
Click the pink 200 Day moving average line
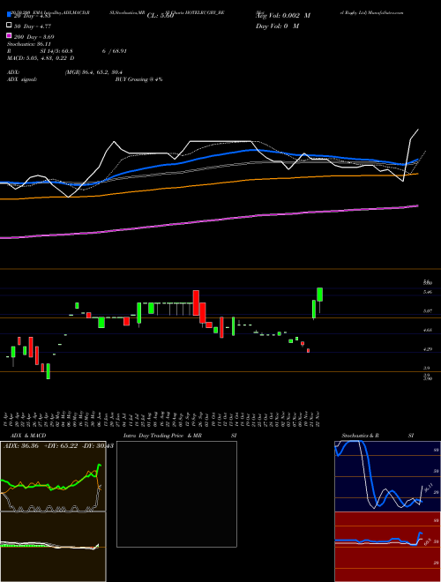(208, 220)
